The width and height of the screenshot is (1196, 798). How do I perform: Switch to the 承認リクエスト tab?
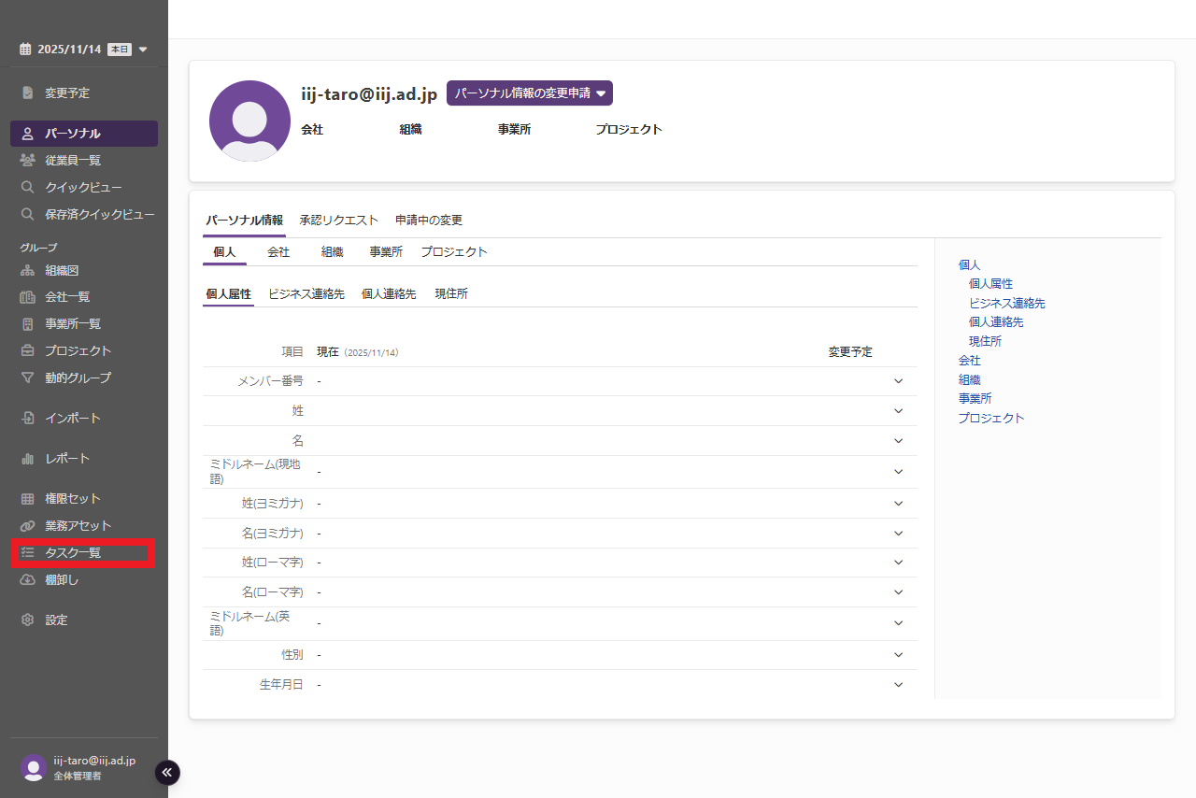coord(338,221)
